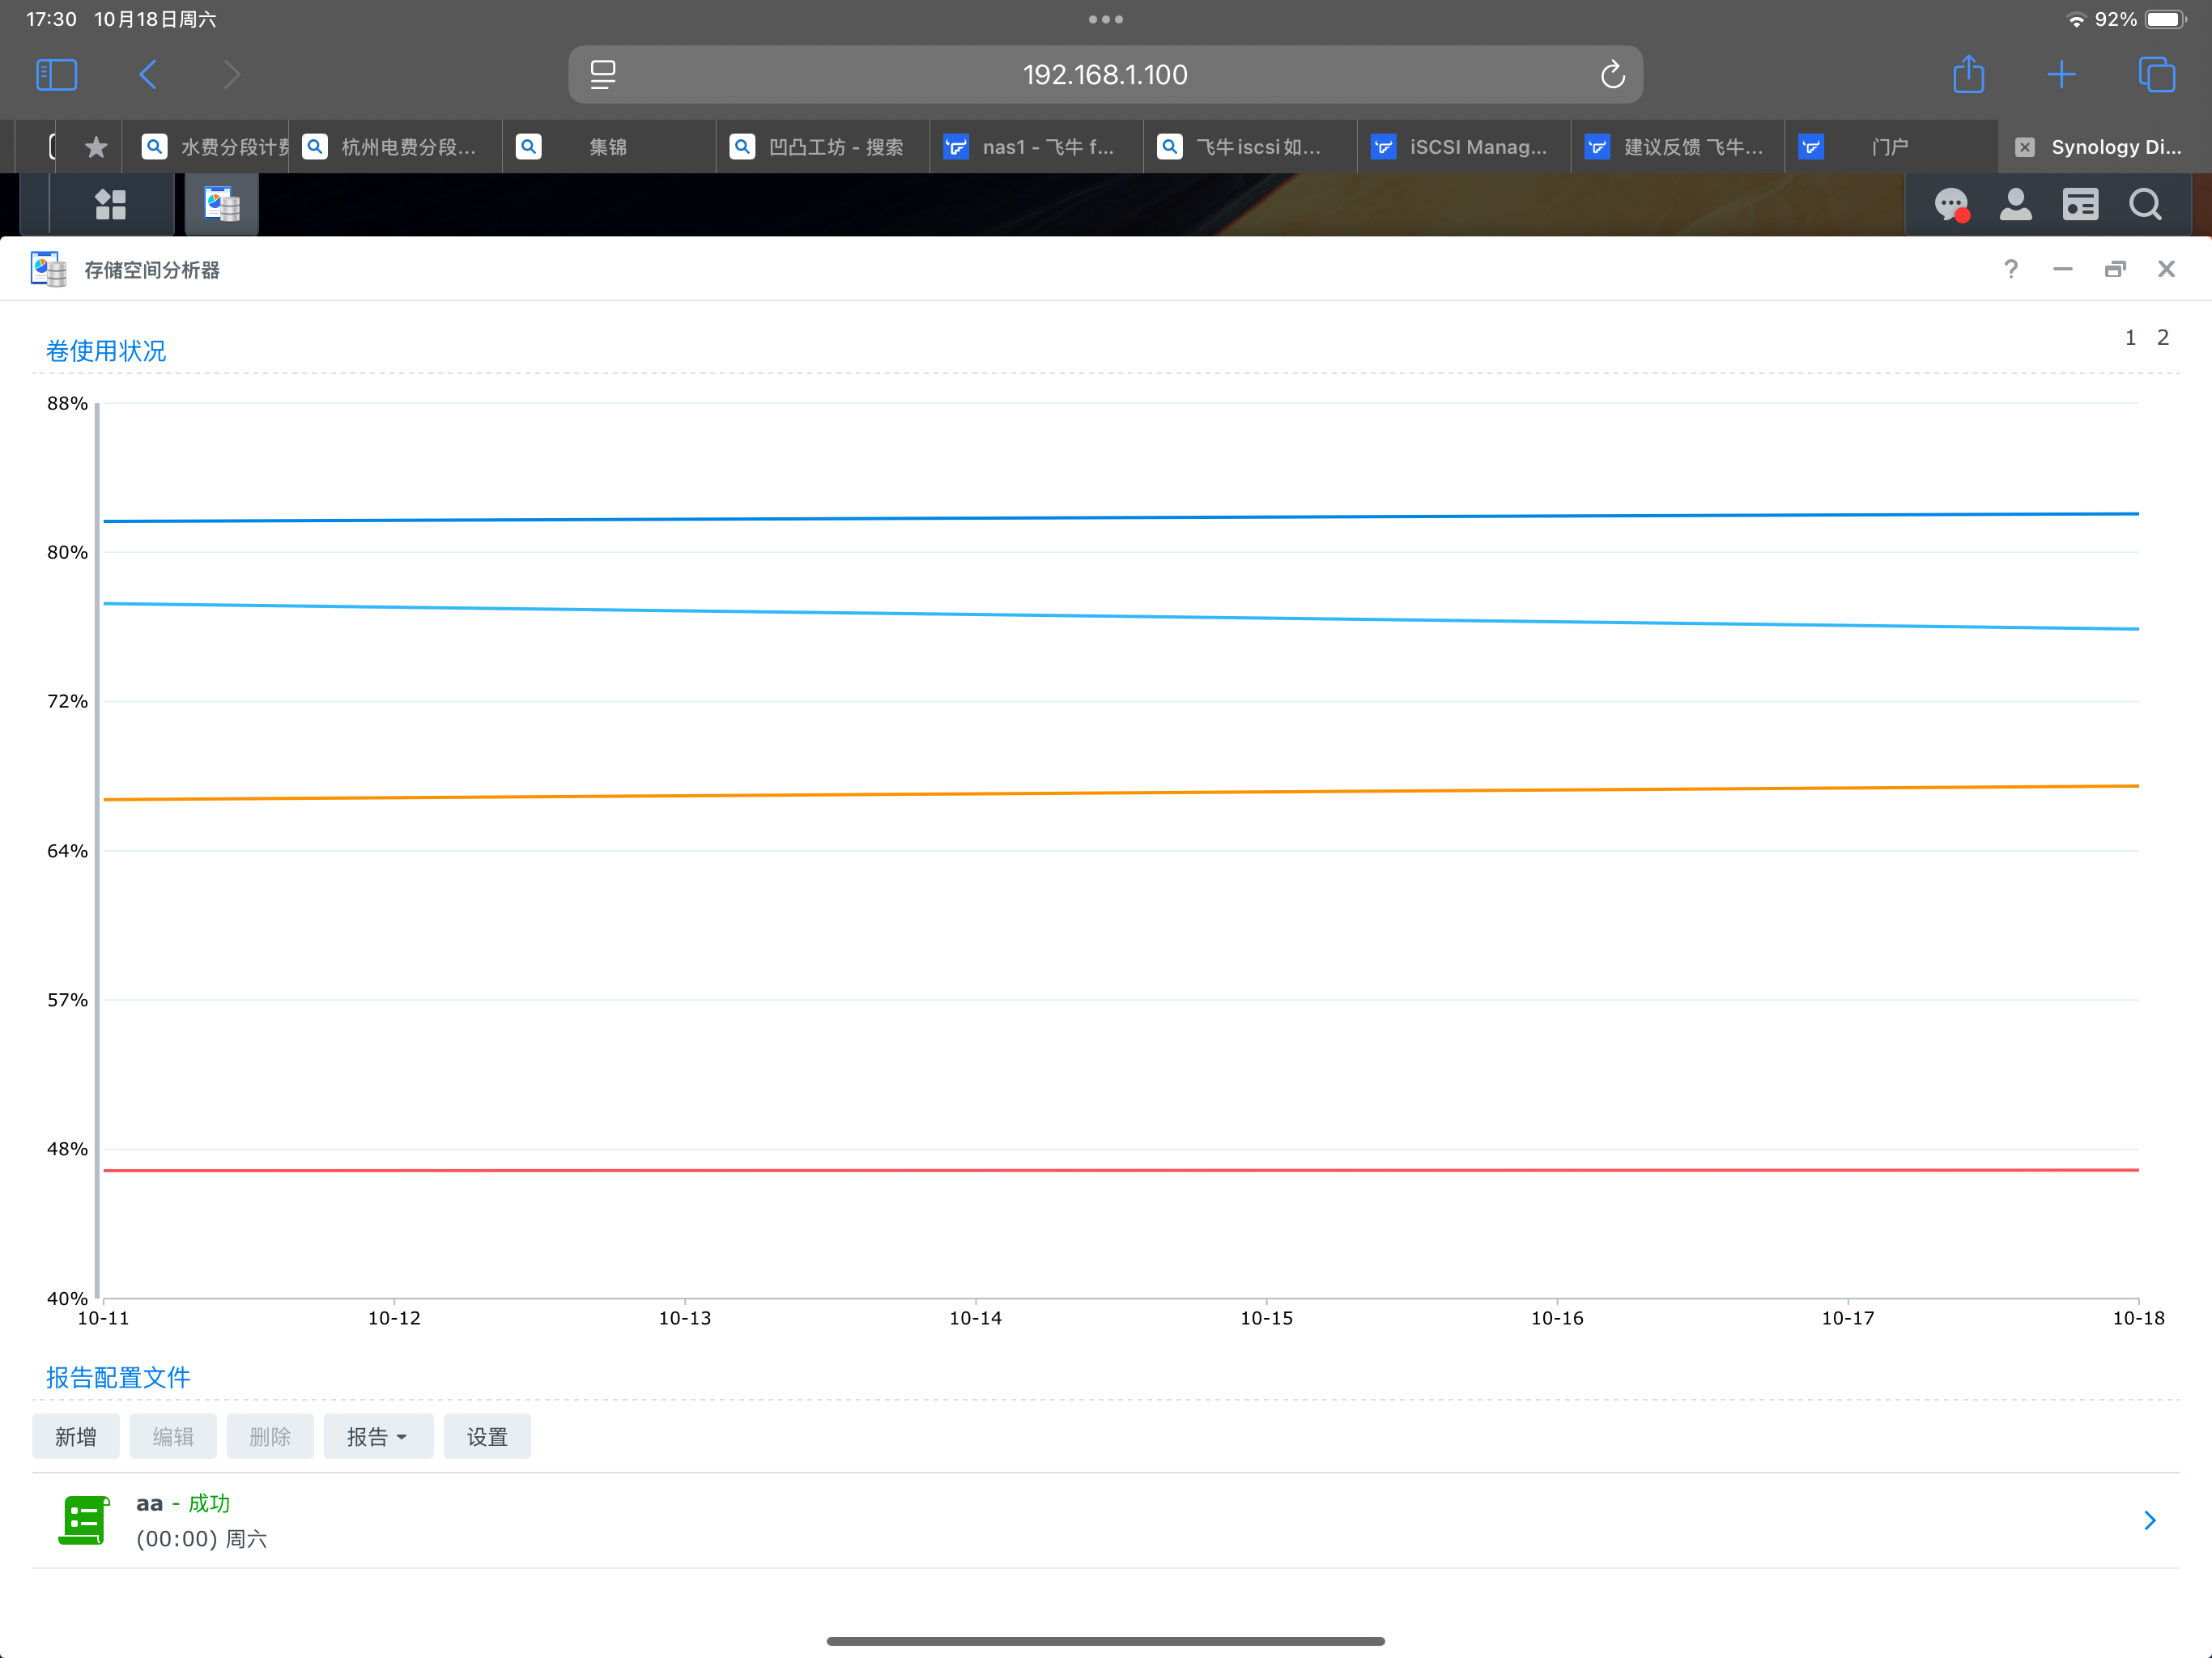The height and width of the screenshot is (1658, 2212).
Task: Tap the address bar URL field
Action: tap(1104, 75)
